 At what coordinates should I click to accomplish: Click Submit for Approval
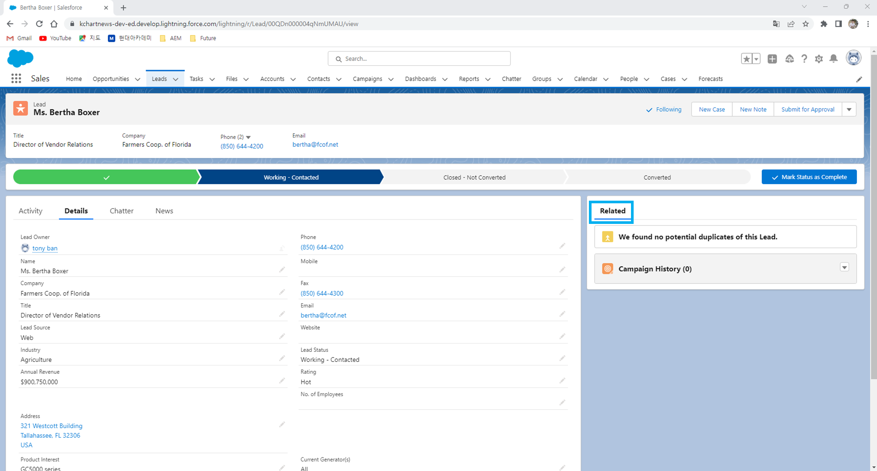click(808, 110)
